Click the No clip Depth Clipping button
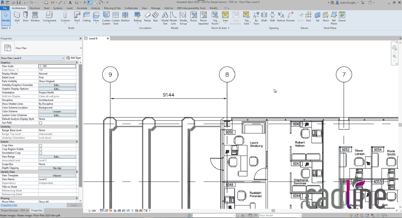Screen dimensions: 402x218 [x=57, y=168]
